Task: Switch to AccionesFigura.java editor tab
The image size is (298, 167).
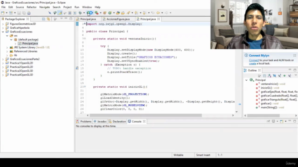Action: coord(118,19)
